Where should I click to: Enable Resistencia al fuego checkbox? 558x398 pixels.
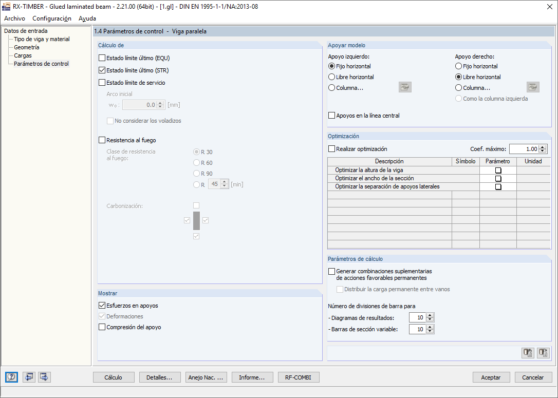(102, 140)
